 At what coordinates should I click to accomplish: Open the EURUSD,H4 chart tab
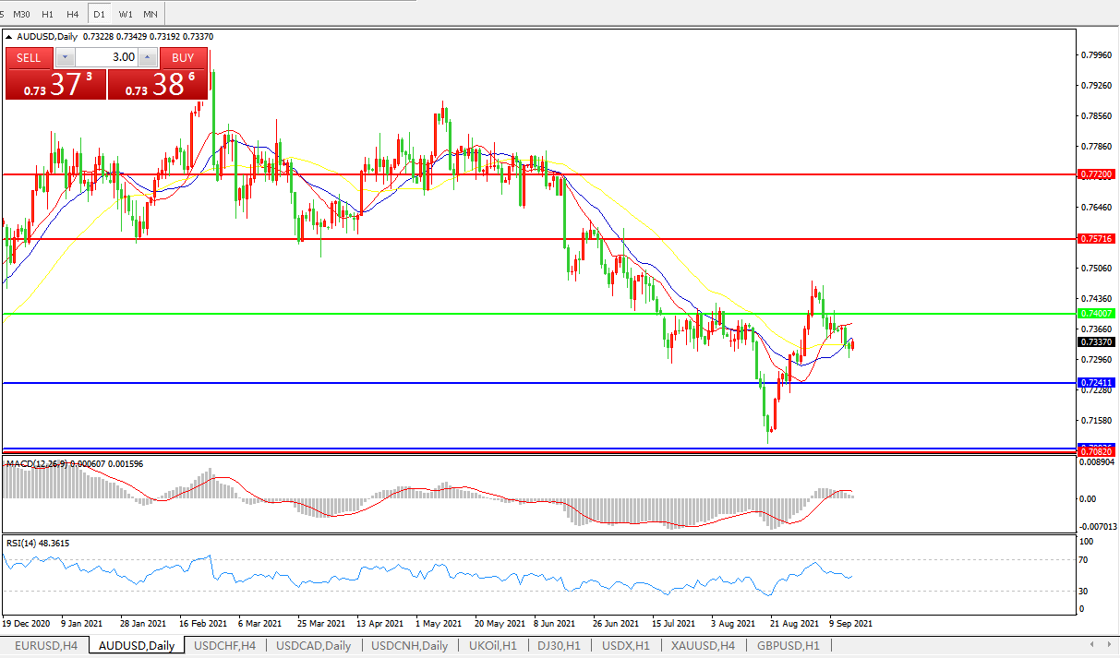click(46, 645)
